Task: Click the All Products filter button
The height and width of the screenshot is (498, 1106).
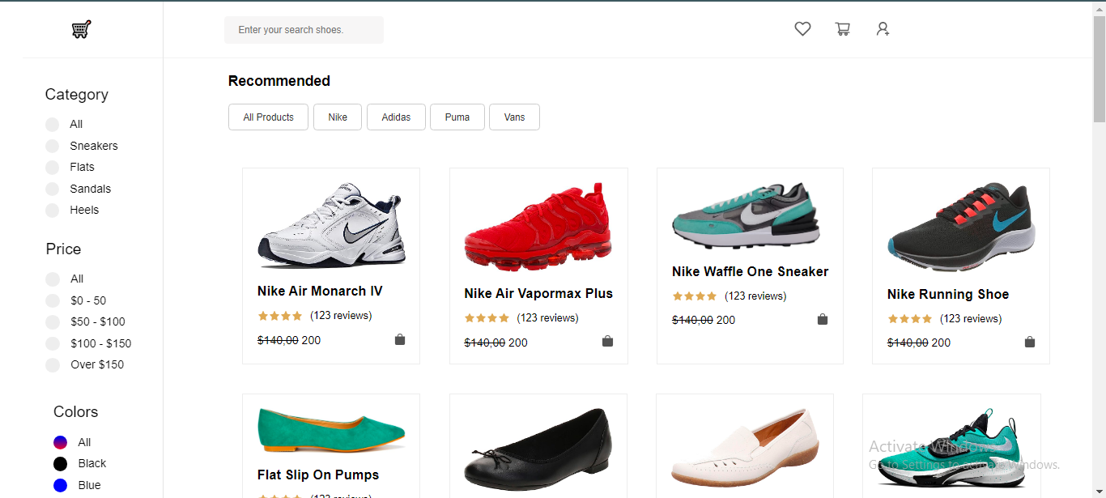Action: [268, 117]
